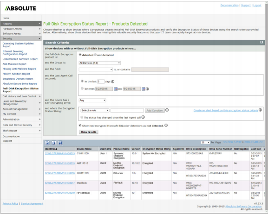
Task: Expand Hardware Assets submenu
Action: click(x=21, y=29)
